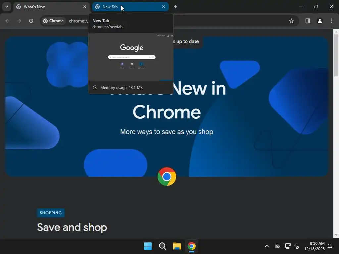Screen dimensions: 339x254
Task: Click the scrollbar down arrow
Action: [x=336, y=235]
